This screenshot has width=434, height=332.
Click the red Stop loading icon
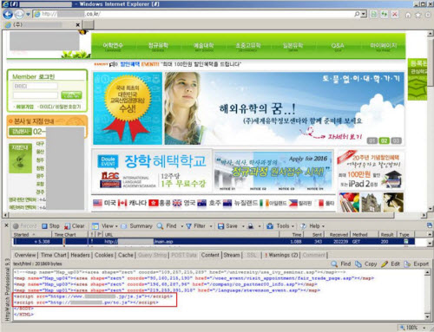tap(395, 14)
